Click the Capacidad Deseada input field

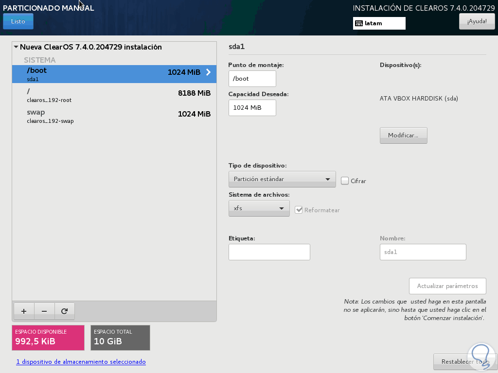coord(252,108)
